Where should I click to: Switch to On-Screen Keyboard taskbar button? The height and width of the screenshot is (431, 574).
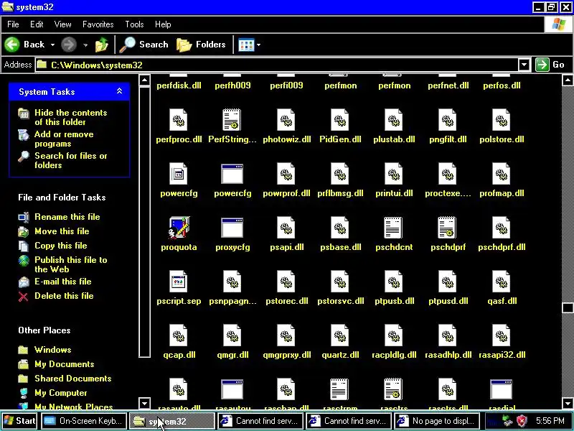pyautogui.click(x=84, y=421)
